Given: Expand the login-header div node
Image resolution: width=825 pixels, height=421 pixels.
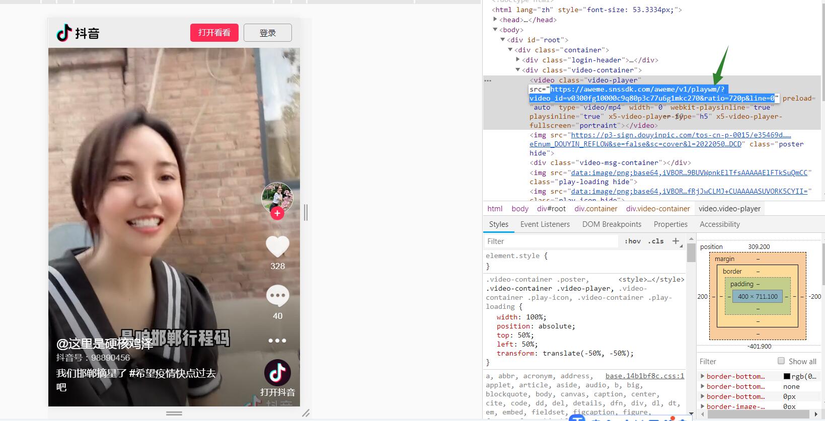Looking at the screenshot, I should point(517,60).
